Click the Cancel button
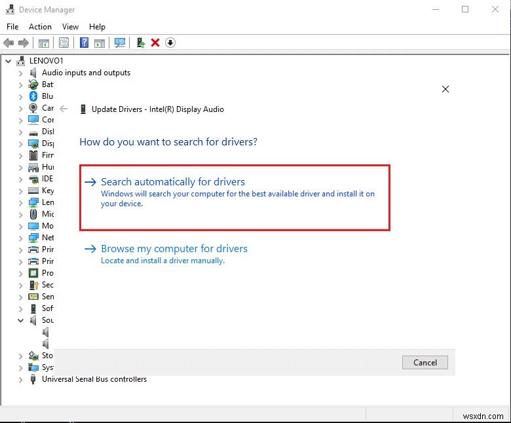Image resolution: width=511 pixels, height=423 pixels. [425, 363]
